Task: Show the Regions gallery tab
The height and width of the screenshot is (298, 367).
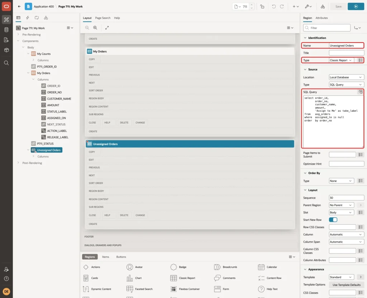Action: (x=90, y=257)
